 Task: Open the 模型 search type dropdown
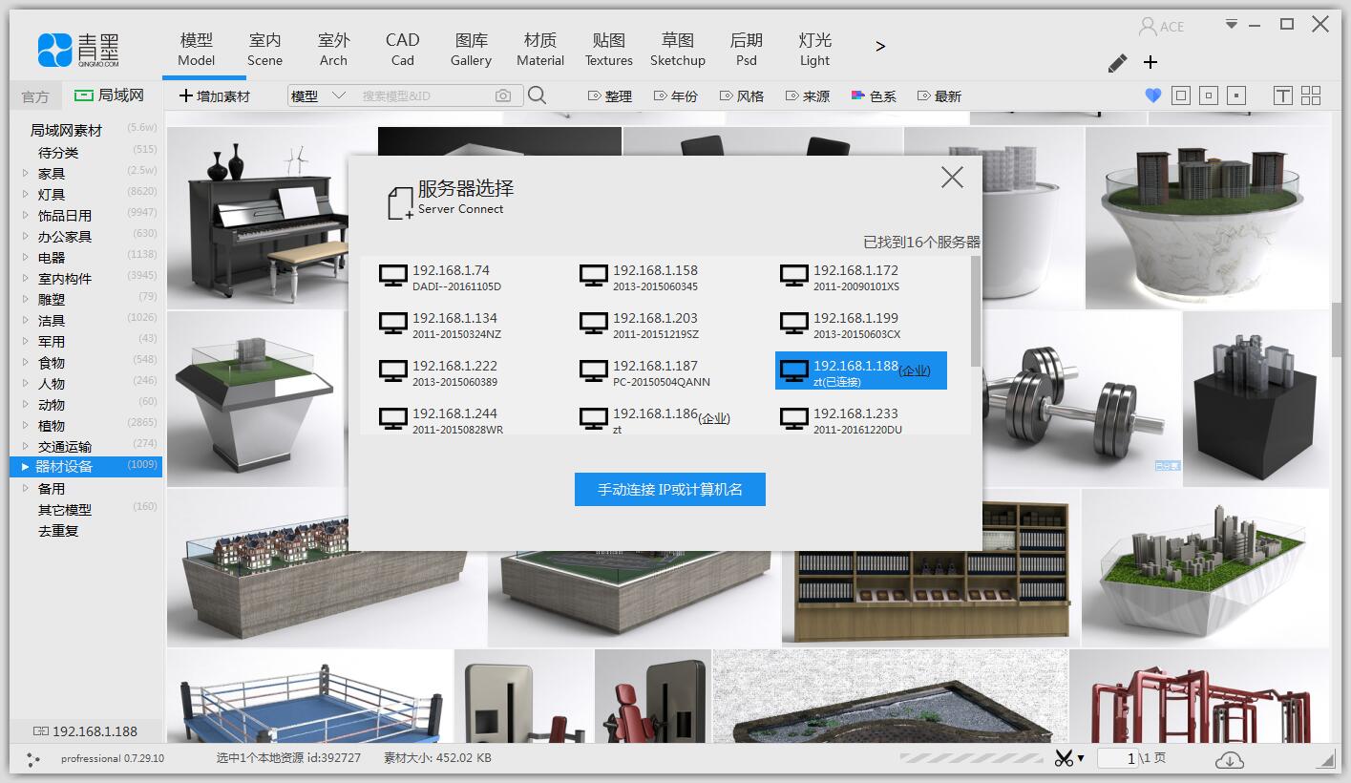pos(319,95)
